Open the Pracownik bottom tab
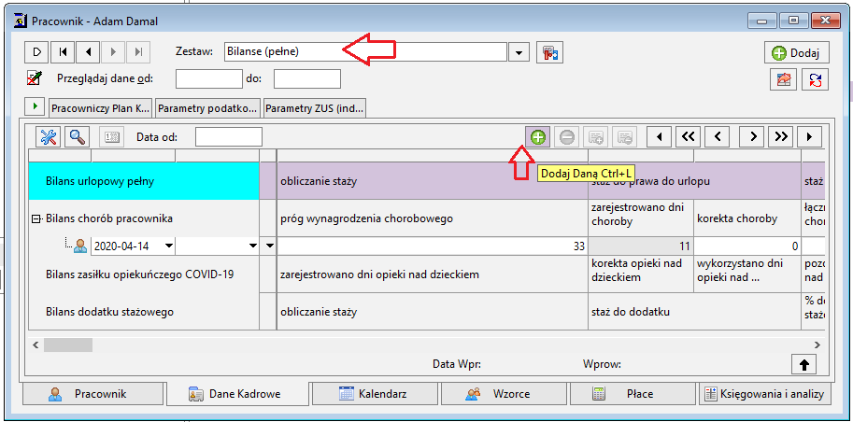This screenshot has height=422, width=853. [x=92, y=394]
